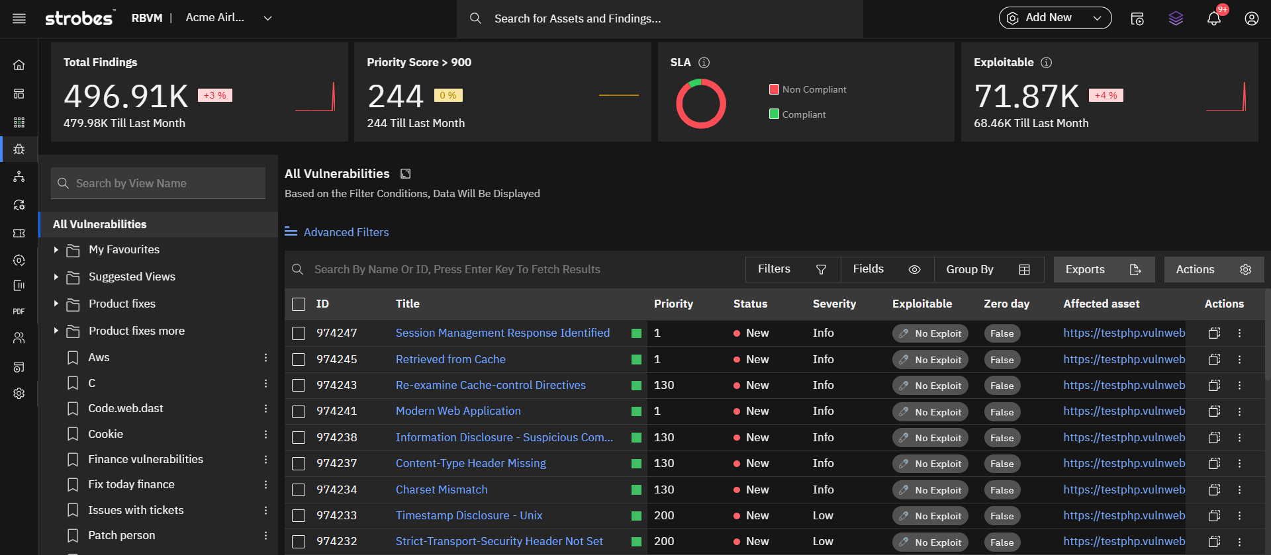Select checkbox for finding 974243
The height and width of the screenshot is (555, 1271).
[x=299, y=386]
